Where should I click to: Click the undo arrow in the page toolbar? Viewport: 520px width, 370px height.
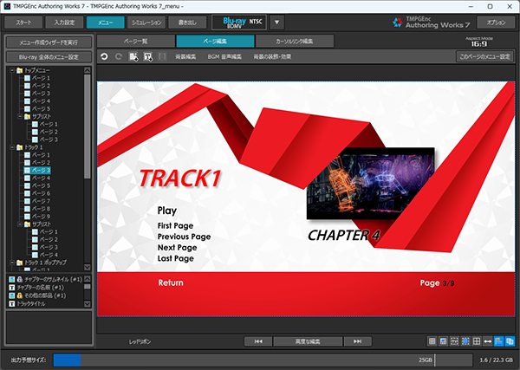[104, 56]
